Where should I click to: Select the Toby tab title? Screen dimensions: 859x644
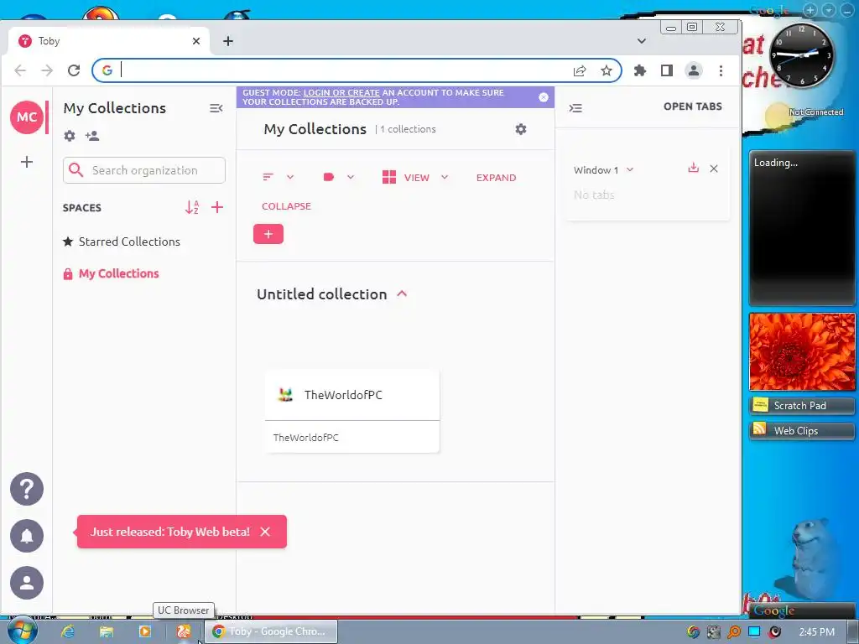[49, 41]
